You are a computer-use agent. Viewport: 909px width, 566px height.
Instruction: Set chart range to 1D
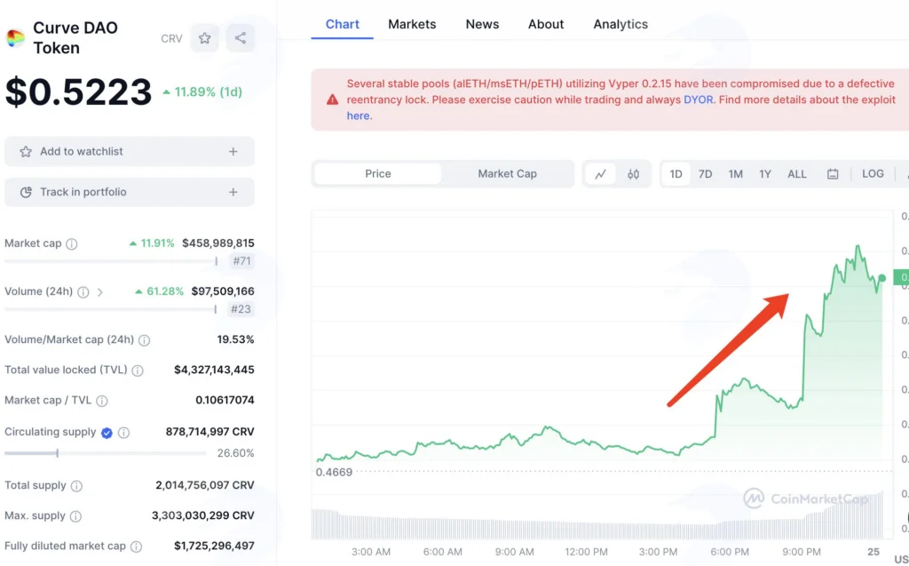pyautogui.click(x=676, y=173)
